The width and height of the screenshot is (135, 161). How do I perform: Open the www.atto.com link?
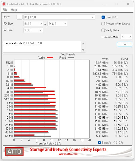(x=68, y=154)
